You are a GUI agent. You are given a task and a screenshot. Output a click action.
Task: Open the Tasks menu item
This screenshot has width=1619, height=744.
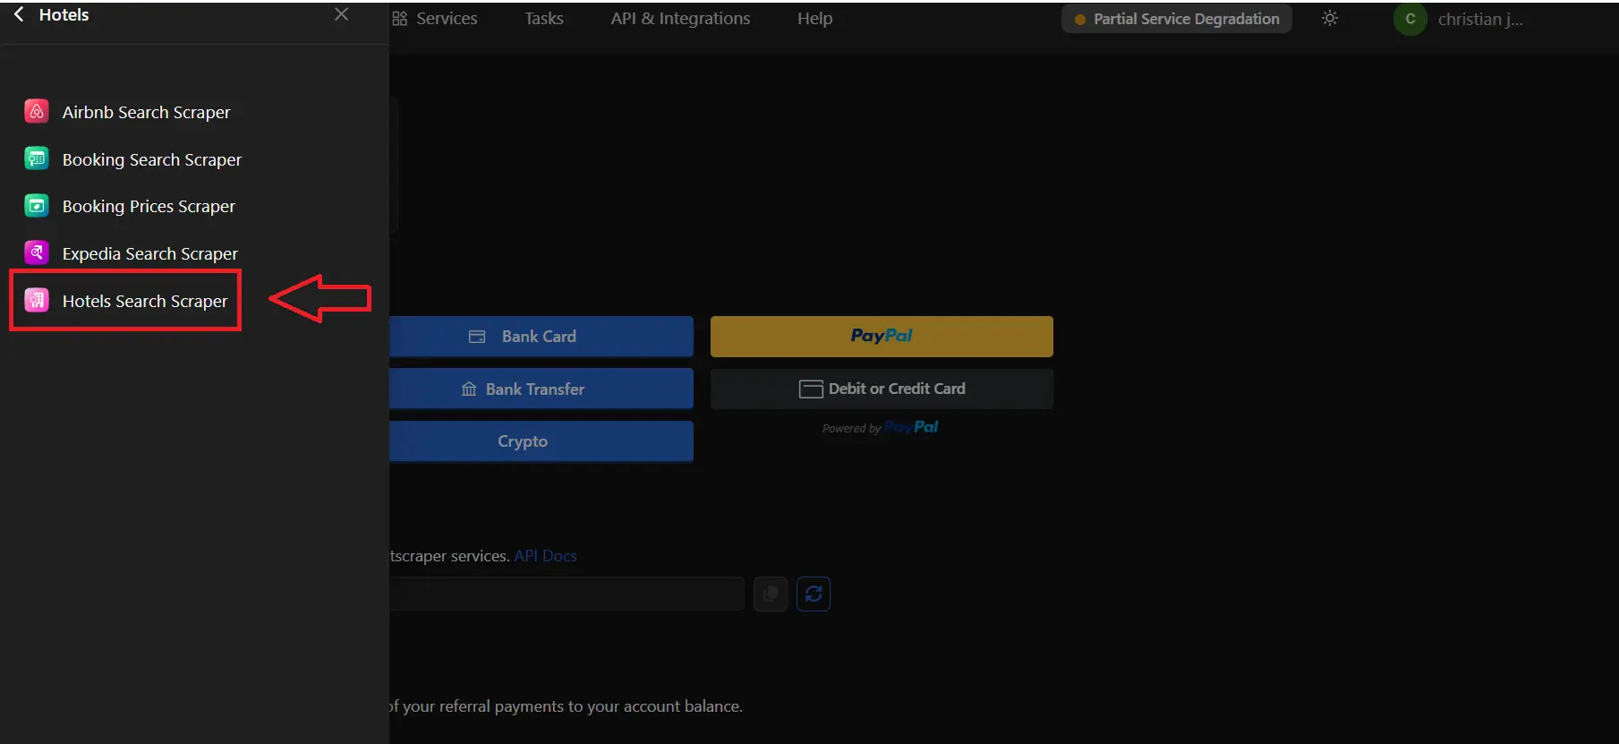click(x=543, y=19)
